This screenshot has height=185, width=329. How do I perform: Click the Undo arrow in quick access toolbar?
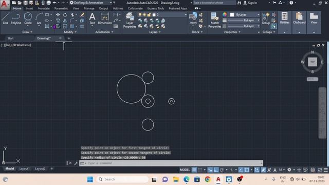[54, 3]
